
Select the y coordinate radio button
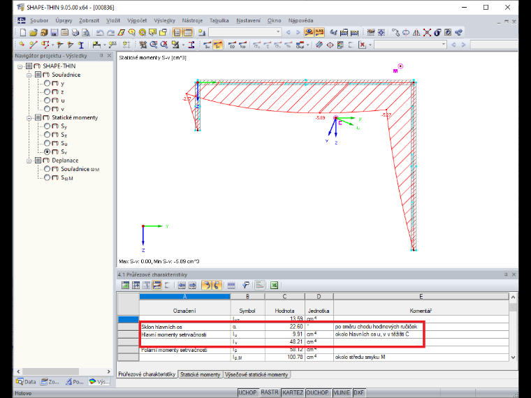point(47,83)
